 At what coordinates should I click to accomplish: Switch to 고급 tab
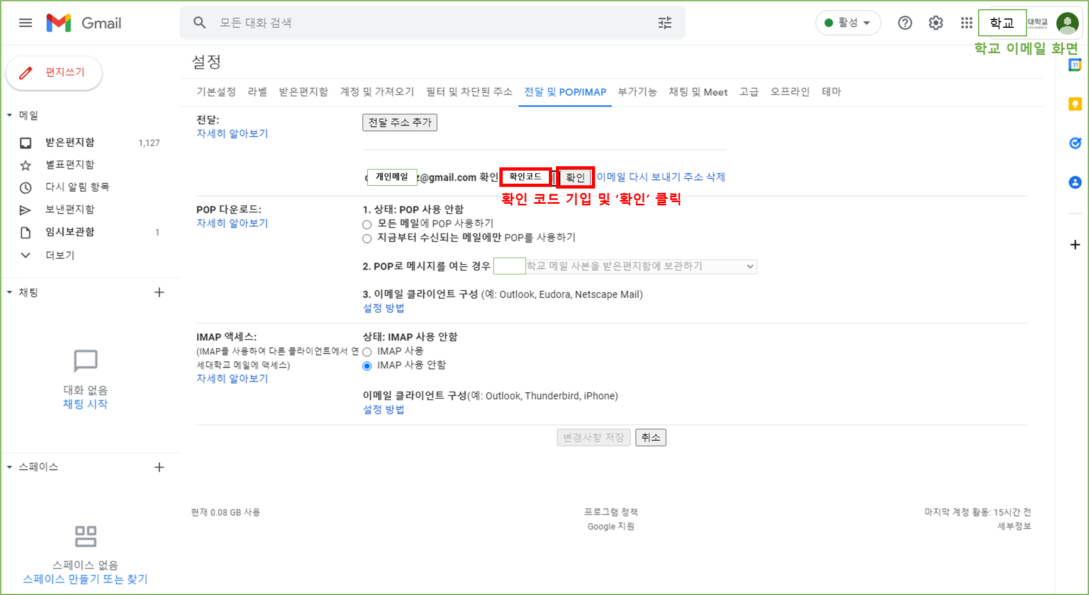pos(748,92)
